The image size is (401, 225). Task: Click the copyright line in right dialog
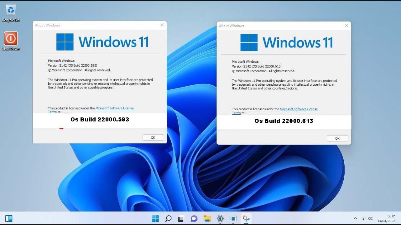[x=263, y=71]
